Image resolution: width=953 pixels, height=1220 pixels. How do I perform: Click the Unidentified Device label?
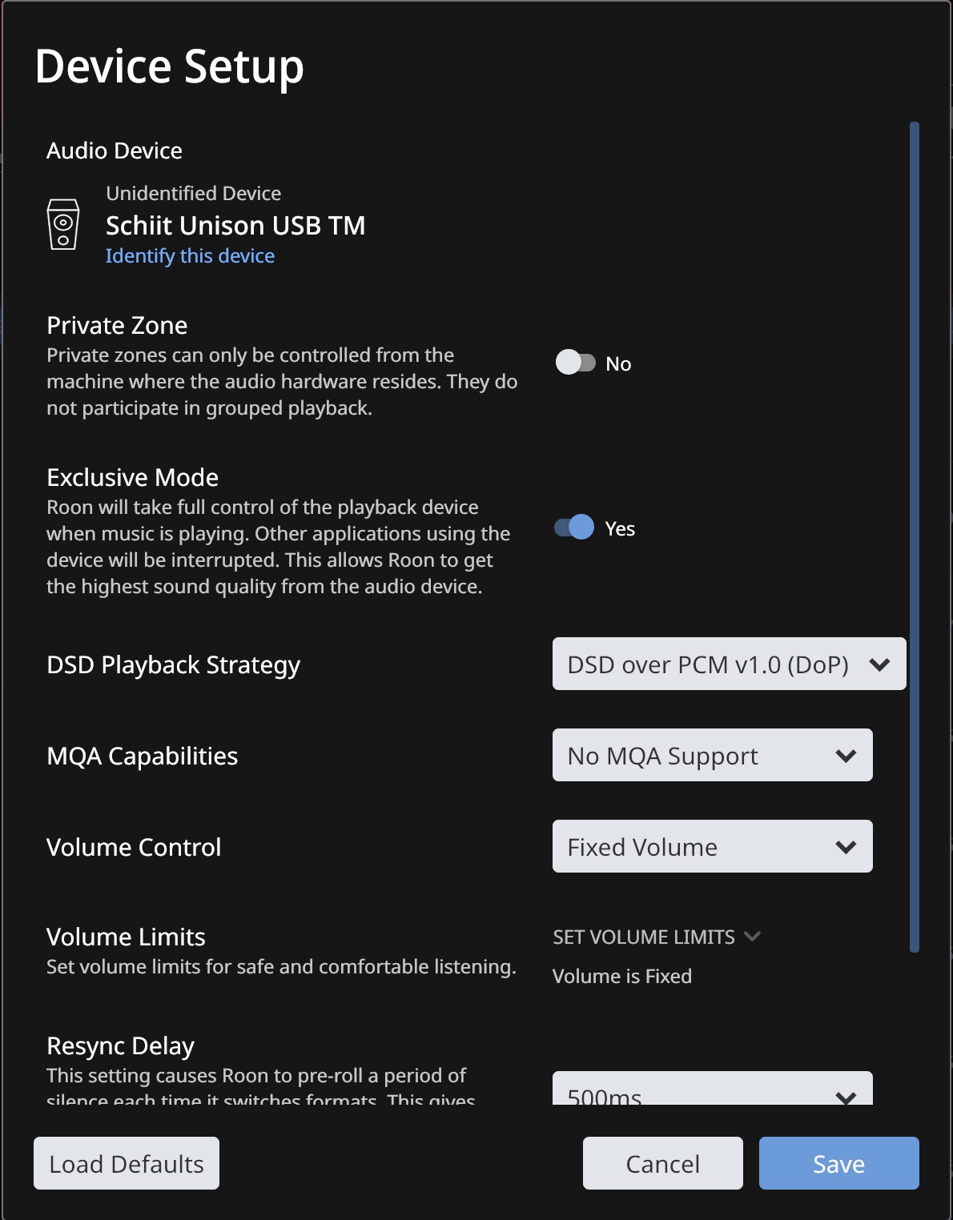click(194, 194)
